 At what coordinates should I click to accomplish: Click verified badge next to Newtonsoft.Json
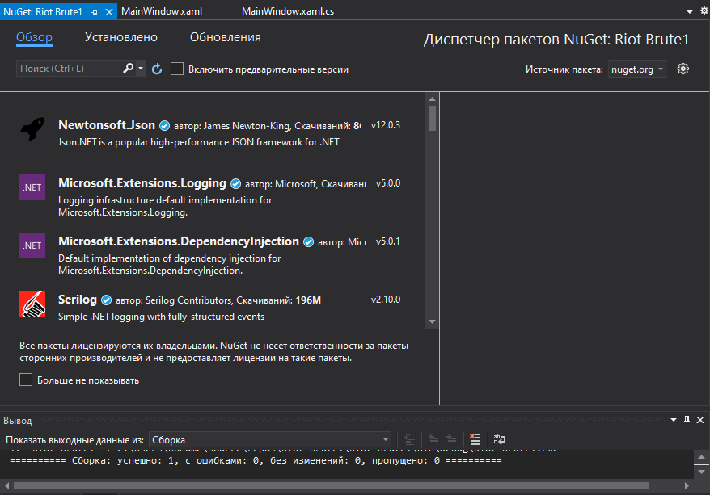165,126
